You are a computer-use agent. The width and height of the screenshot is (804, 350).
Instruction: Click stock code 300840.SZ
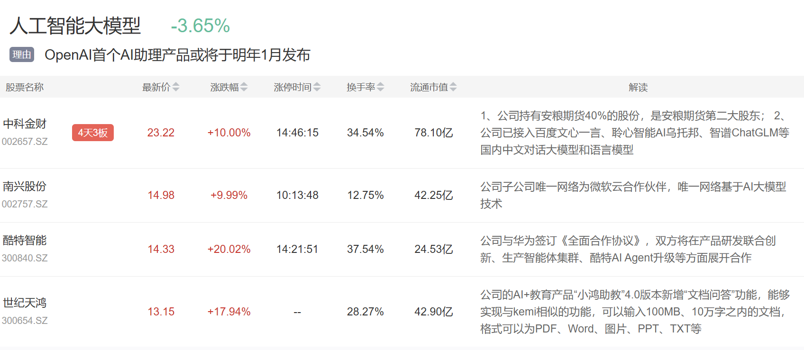25,258
